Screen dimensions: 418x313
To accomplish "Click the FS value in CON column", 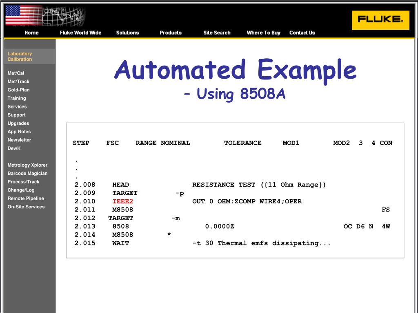I will 386,210.
